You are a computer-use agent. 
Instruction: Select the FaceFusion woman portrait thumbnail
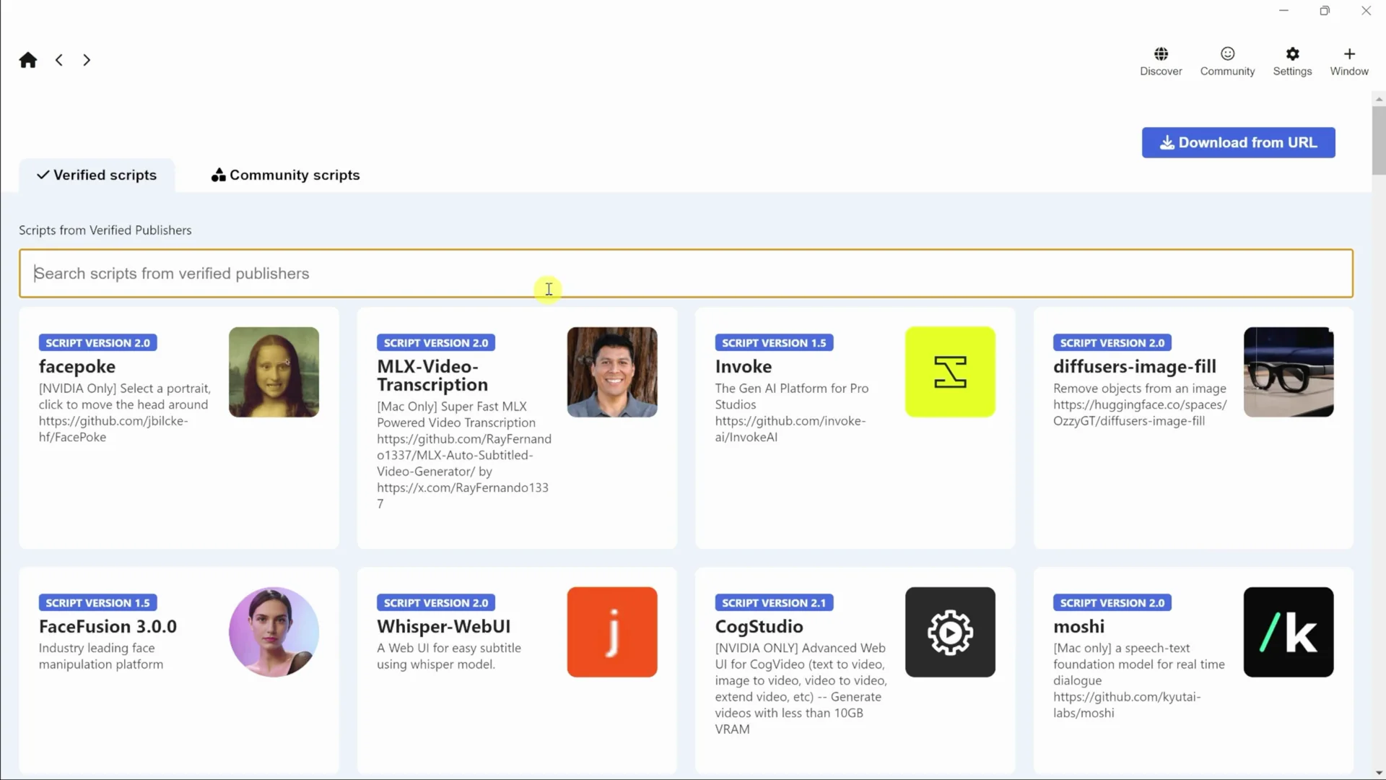(x=274, y=632)
